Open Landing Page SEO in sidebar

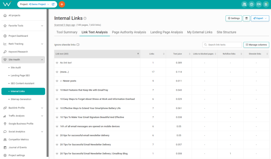click(x=20, y=75)
